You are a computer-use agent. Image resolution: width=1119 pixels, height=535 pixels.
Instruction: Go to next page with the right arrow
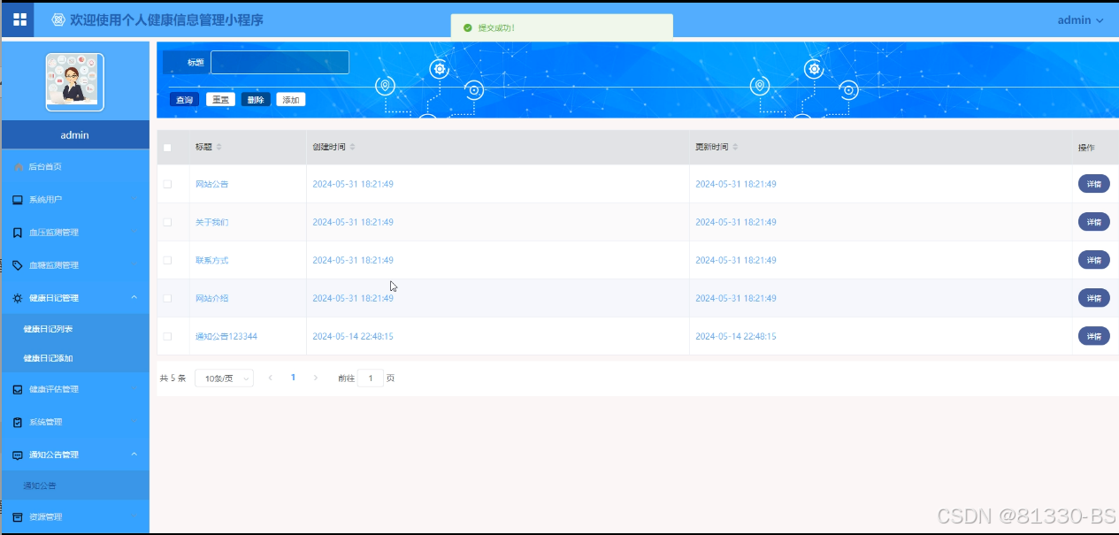coord(316,378)
